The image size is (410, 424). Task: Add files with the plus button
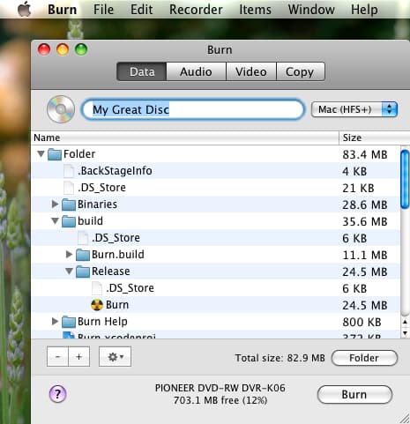(x=78, y=357)
